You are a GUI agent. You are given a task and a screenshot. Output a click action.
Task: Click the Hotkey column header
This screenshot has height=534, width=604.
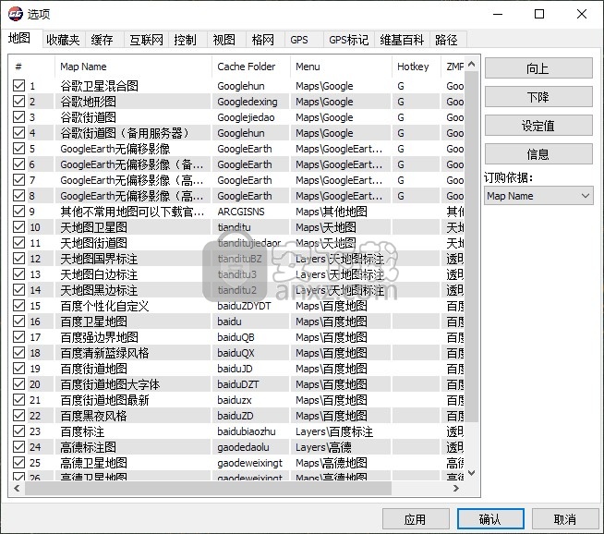417,67
